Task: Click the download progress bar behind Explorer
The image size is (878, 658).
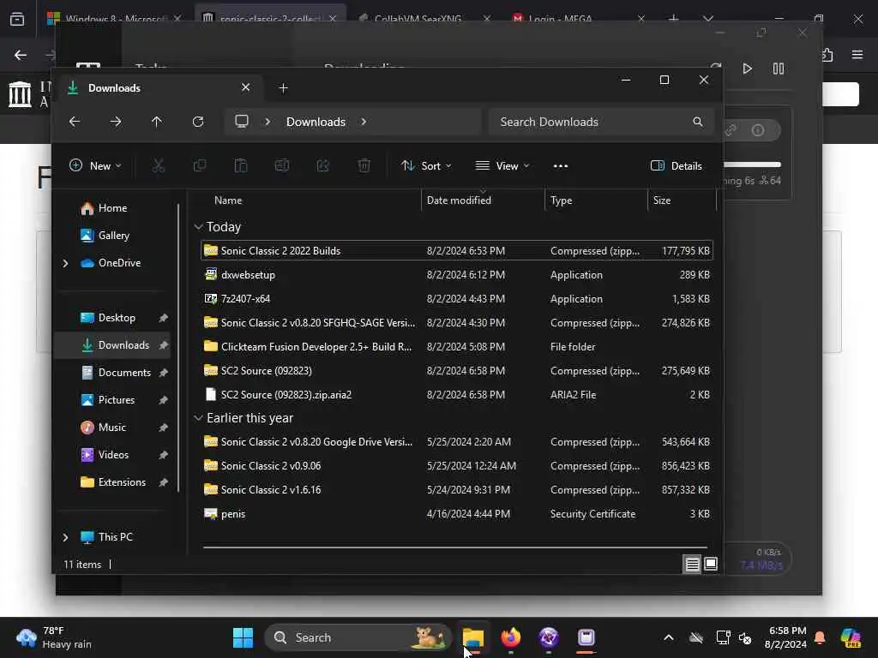Action: [752, 164]
